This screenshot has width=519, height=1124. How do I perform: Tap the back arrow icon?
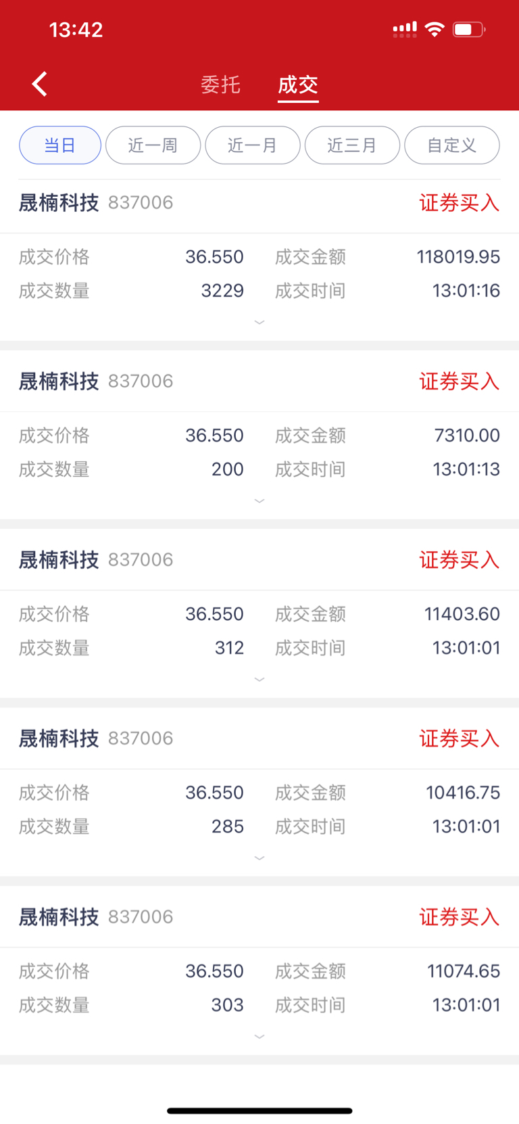[x=40, y=85]
